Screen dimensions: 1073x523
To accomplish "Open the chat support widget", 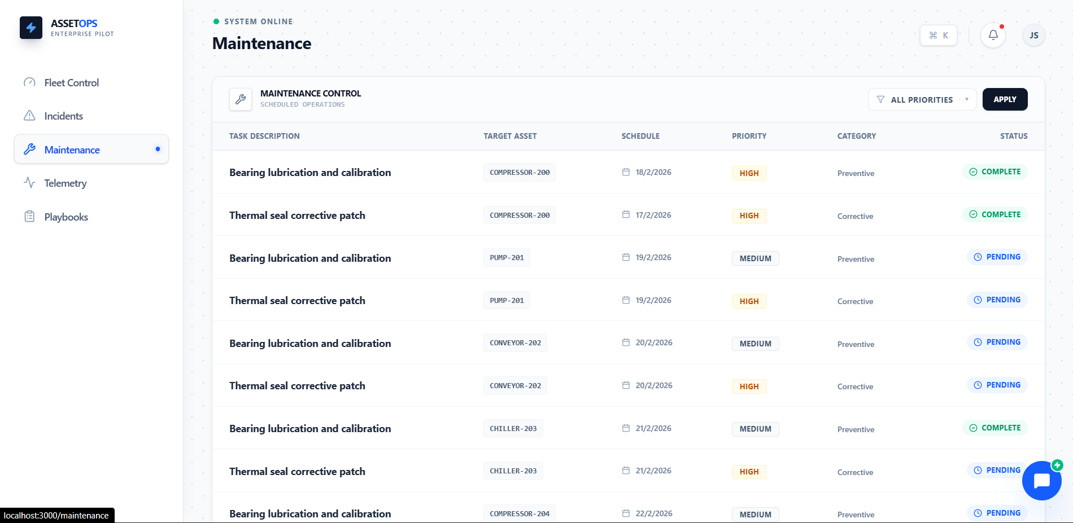I will pyautogui.click(x=1042, y=481).
